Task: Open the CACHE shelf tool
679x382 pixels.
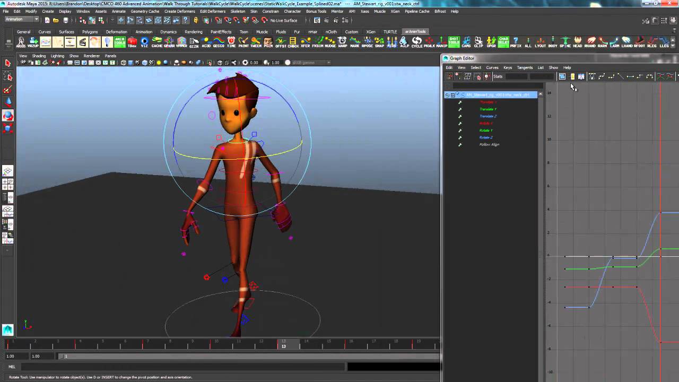Action: click(157, 42)
